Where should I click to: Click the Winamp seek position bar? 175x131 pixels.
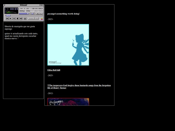tap(24, 16)
